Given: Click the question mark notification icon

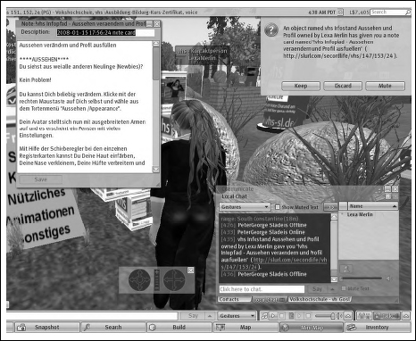Looking at the screenshot, I should tap(271, 30).
